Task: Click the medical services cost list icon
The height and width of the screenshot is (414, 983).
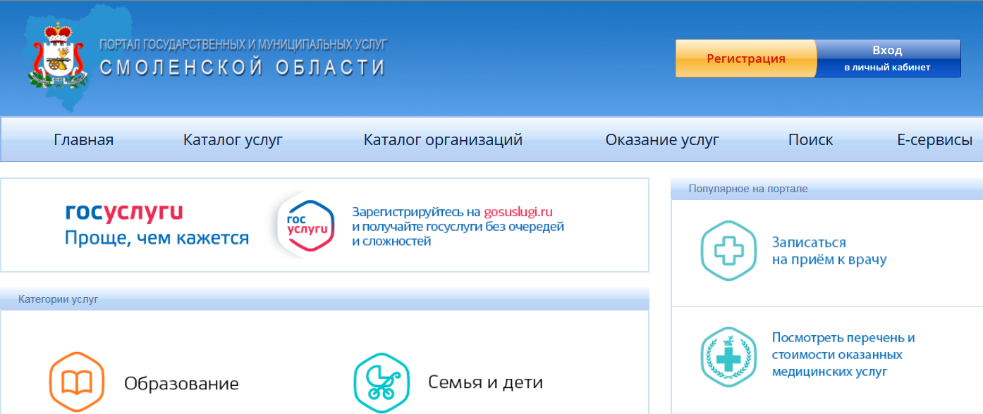Action: pyautogui.click(x=728, y=357)
